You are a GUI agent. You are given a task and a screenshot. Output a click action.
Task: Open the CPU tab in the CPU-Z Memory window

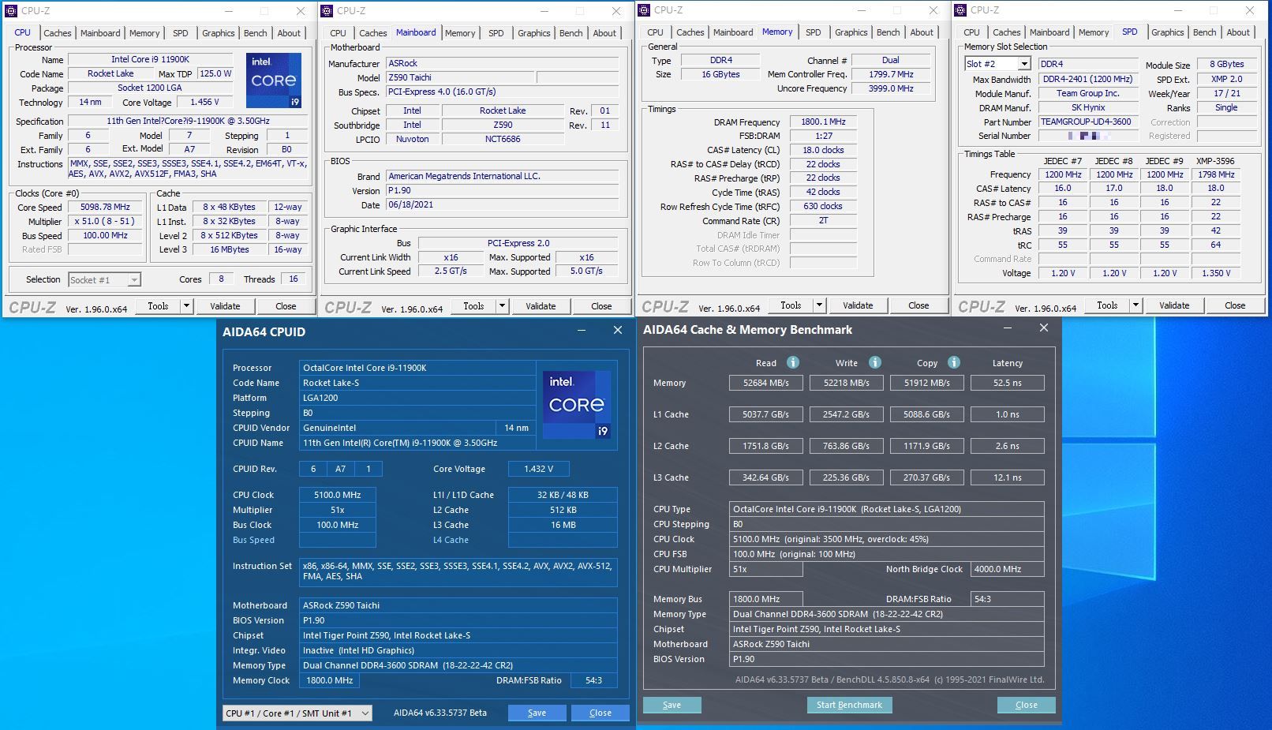(x=655, y=32)
